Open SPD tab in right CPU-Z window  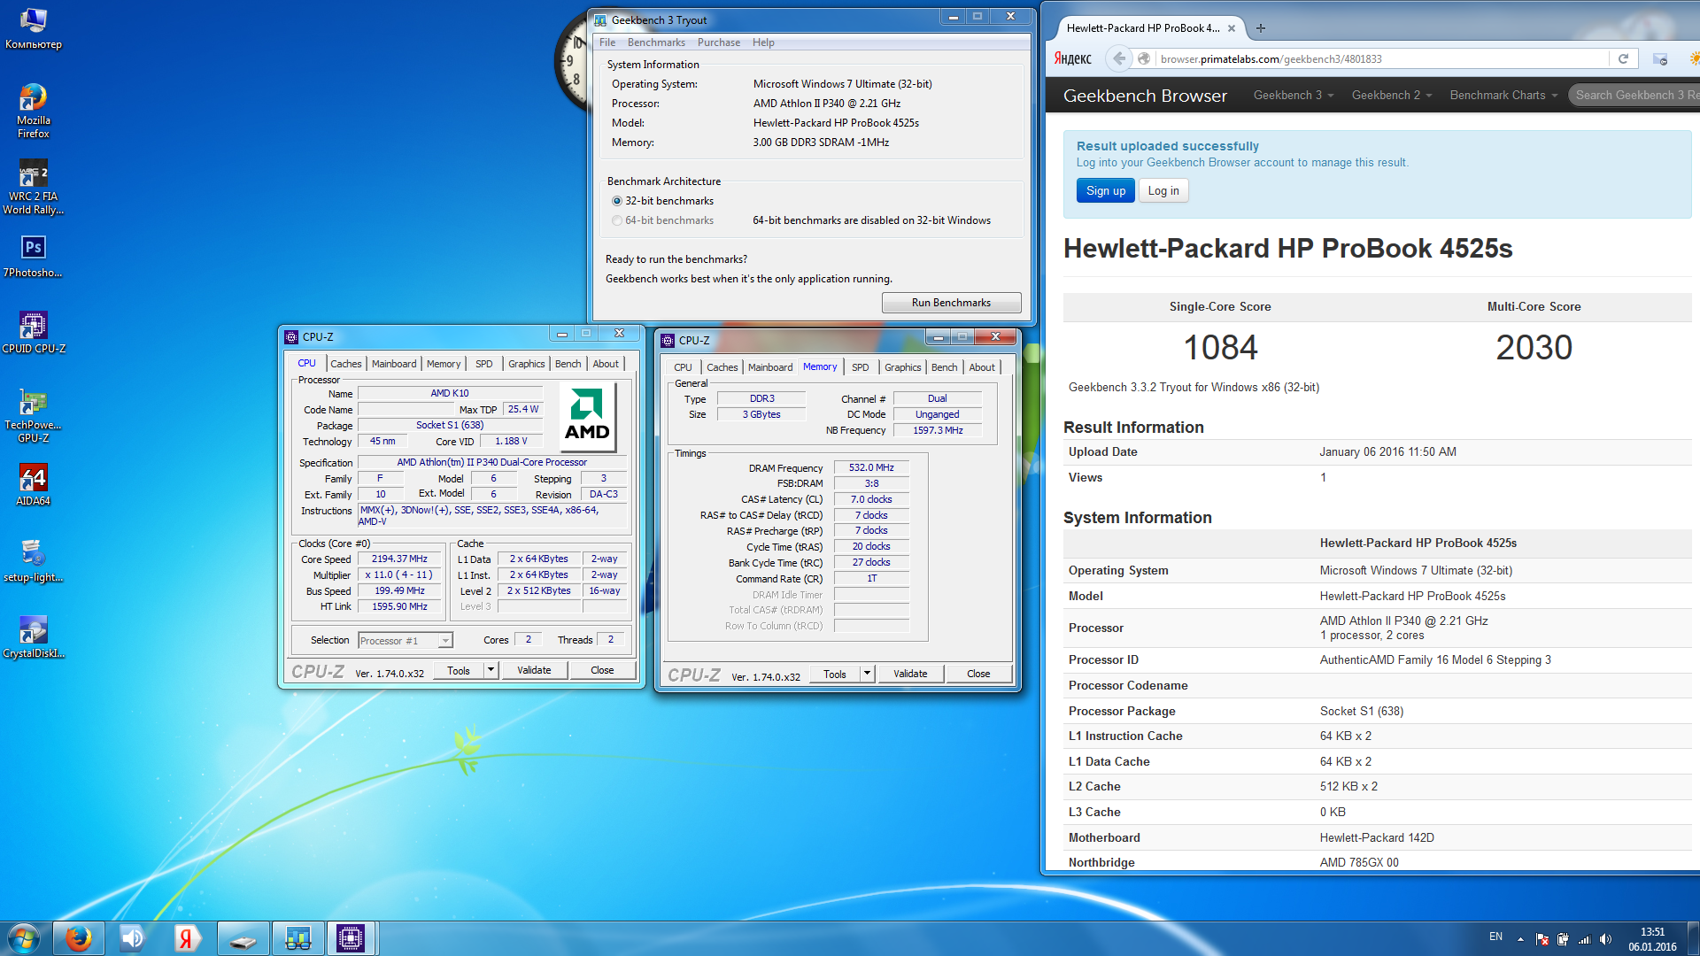[861, 367]
